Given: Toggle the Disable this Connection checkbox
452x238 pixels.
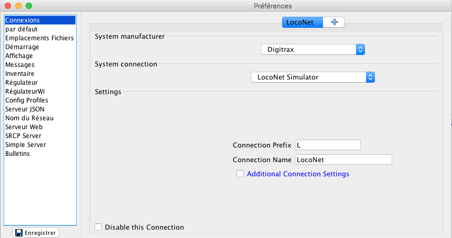Looking at the screenshot, I should click(x=98, y=227).
